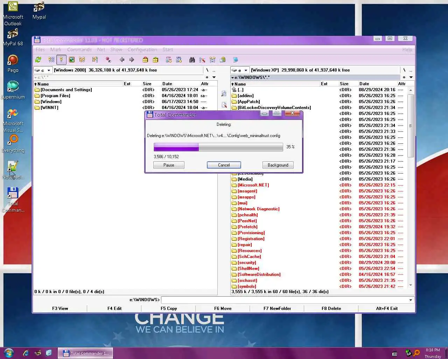The width and height of the screenshot is (448, 359).
Task: Open the Supermium desktop icon
Action: coord(13,90)
